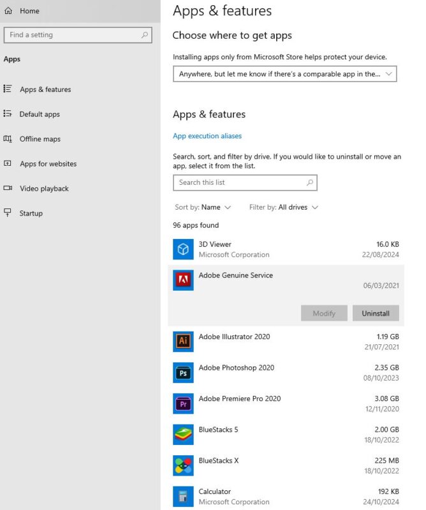Click the Home house icon

pyautogui.click(x=8, y=11)
